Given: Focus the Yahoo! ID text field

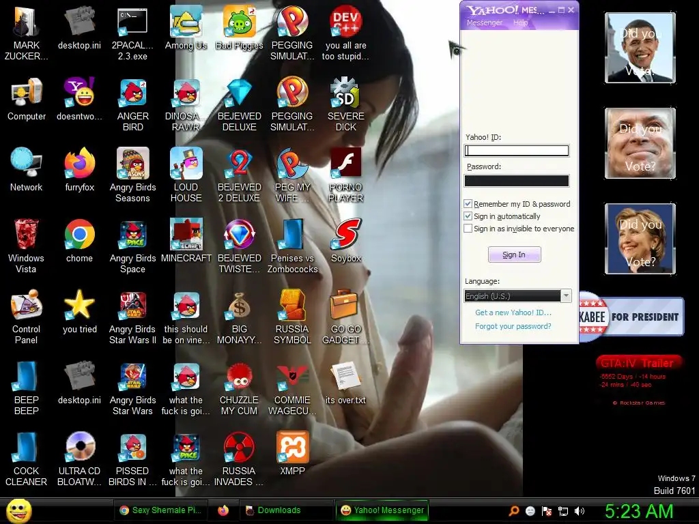Looking at the screenshot, I should coord(517,151).
